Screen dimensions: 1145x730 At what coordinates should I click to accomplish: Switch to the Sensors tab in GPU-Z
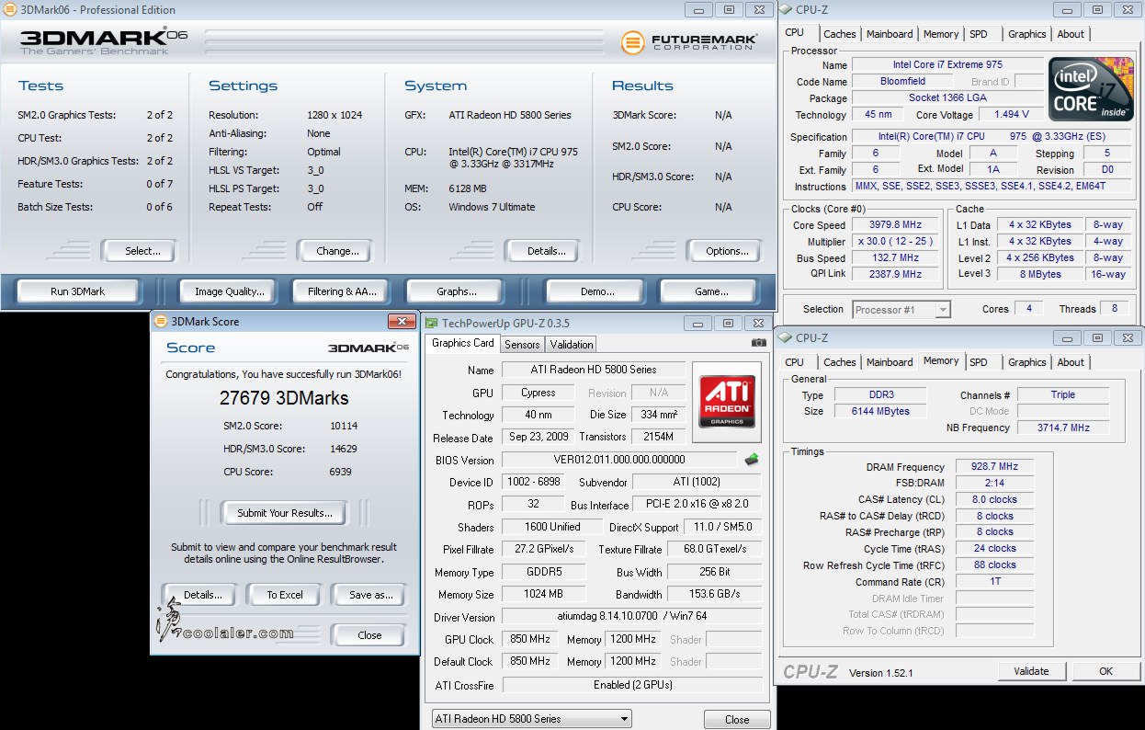click(x=522, y=345)
